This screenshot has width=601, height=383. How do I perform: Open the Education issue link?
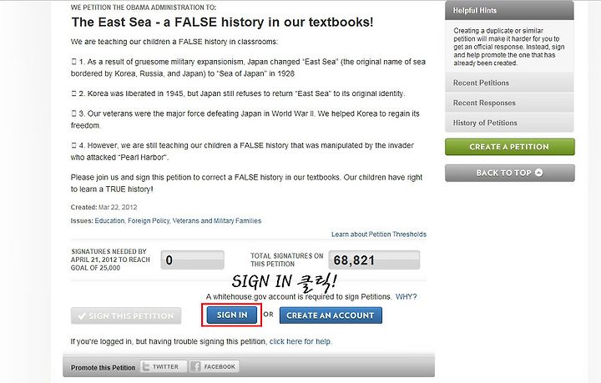(x=109, y=220)
